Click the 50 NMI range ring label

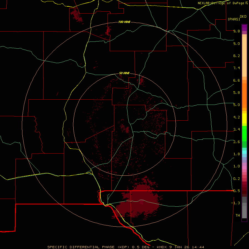[x=124, y=73]
